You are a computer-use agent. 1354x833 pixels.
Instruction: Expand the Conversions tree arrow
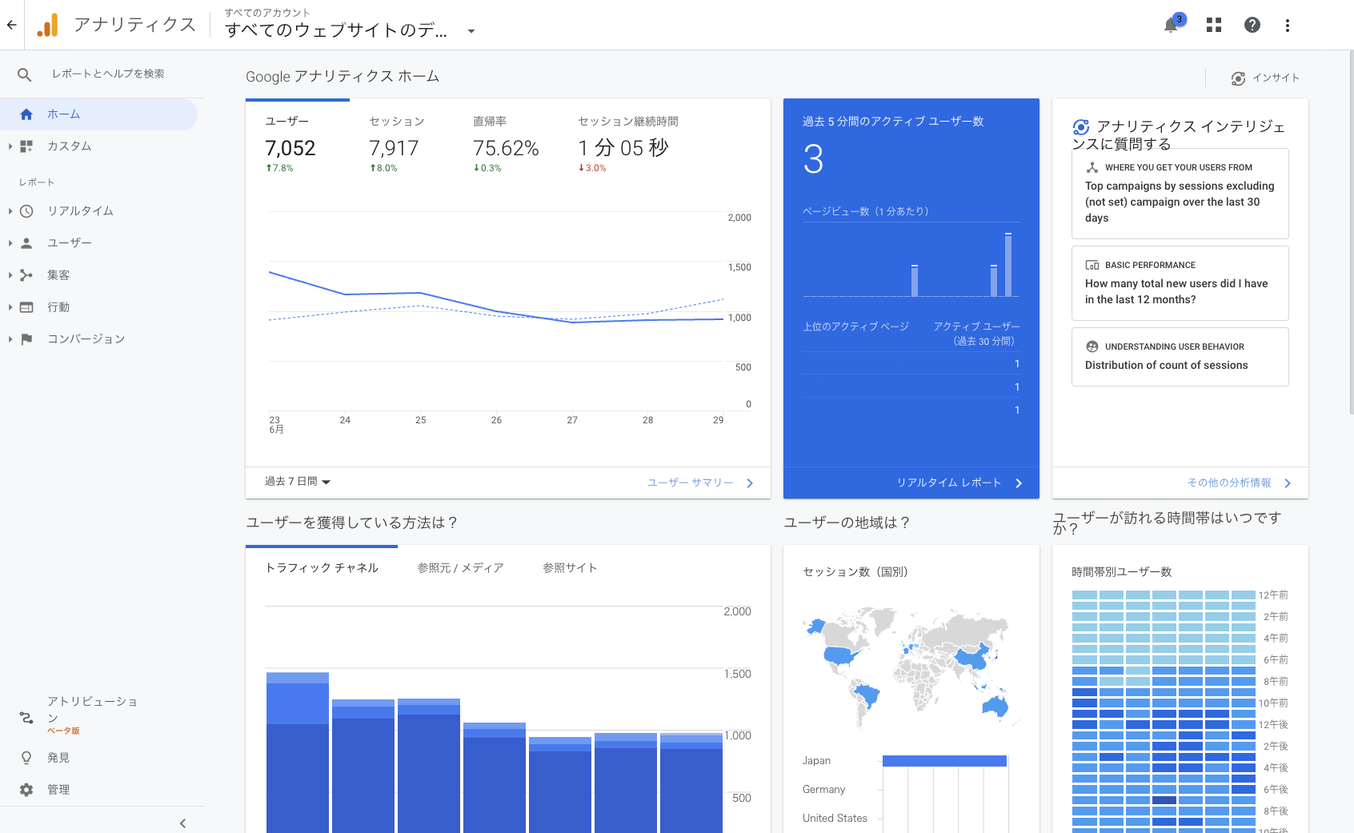tap(10, 339)
